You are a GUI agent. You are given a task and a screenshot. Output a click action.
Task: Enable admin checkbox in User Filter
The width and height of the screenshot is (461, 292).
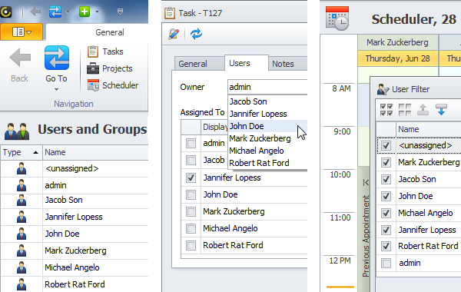click(386, 263)
